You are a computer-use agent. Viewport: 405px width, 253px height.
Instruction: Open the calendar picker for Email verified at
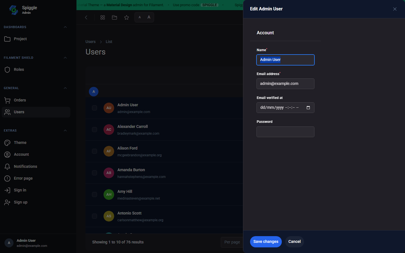click(308, 108)
